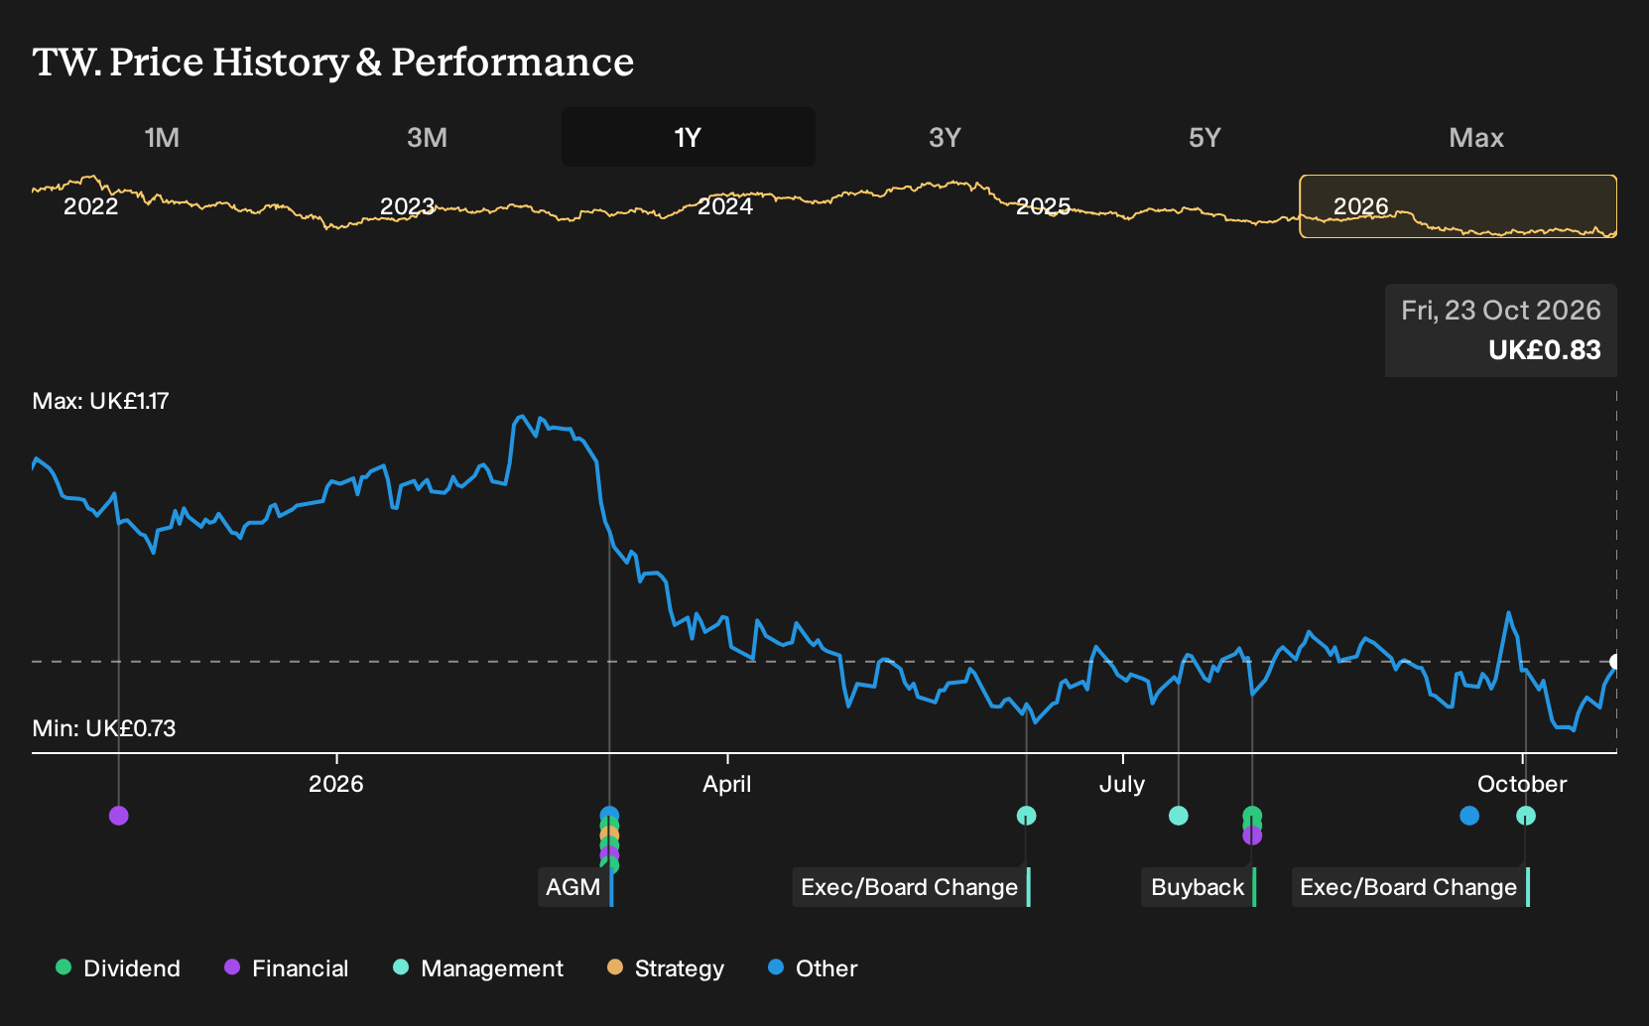The width and height of the screenshot is (1649, 1026).
Task: Toggle the Dividend legend filter
Action: point(118,968)
